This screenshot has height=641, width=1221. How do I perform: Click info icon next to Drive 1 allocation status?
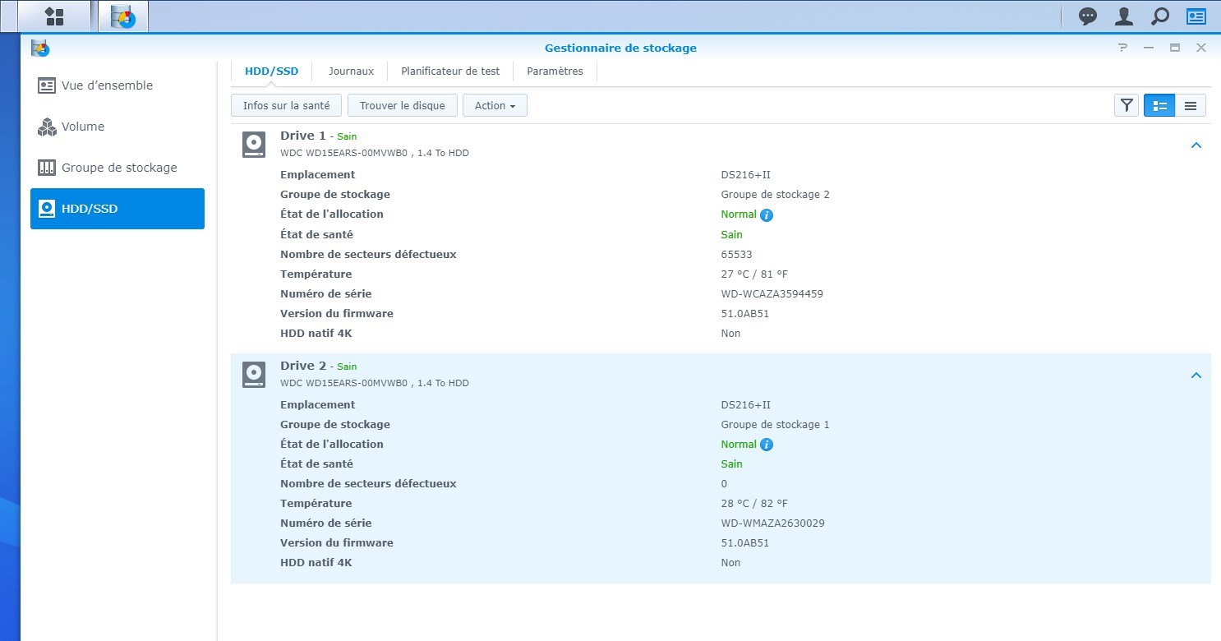[767, 215]
